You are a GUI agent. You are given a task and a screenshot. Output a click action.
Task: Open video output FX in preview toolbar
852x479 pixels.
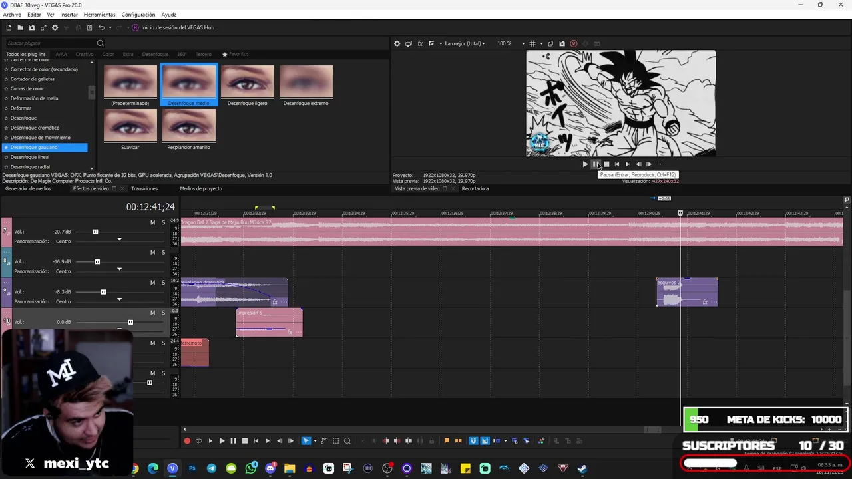[x=420, y=43]
